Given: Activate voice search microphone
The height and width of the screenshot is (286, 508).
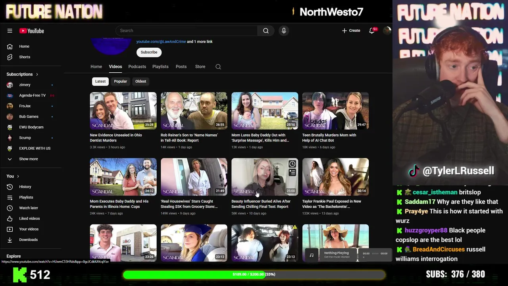Looking at the screenshot, I should coord(284,31).
